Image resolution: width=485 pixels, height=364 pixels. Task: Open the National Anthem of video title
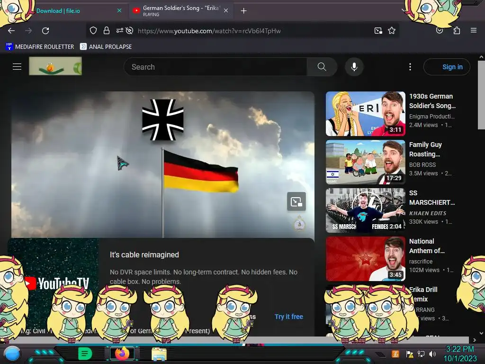point(427,246)
